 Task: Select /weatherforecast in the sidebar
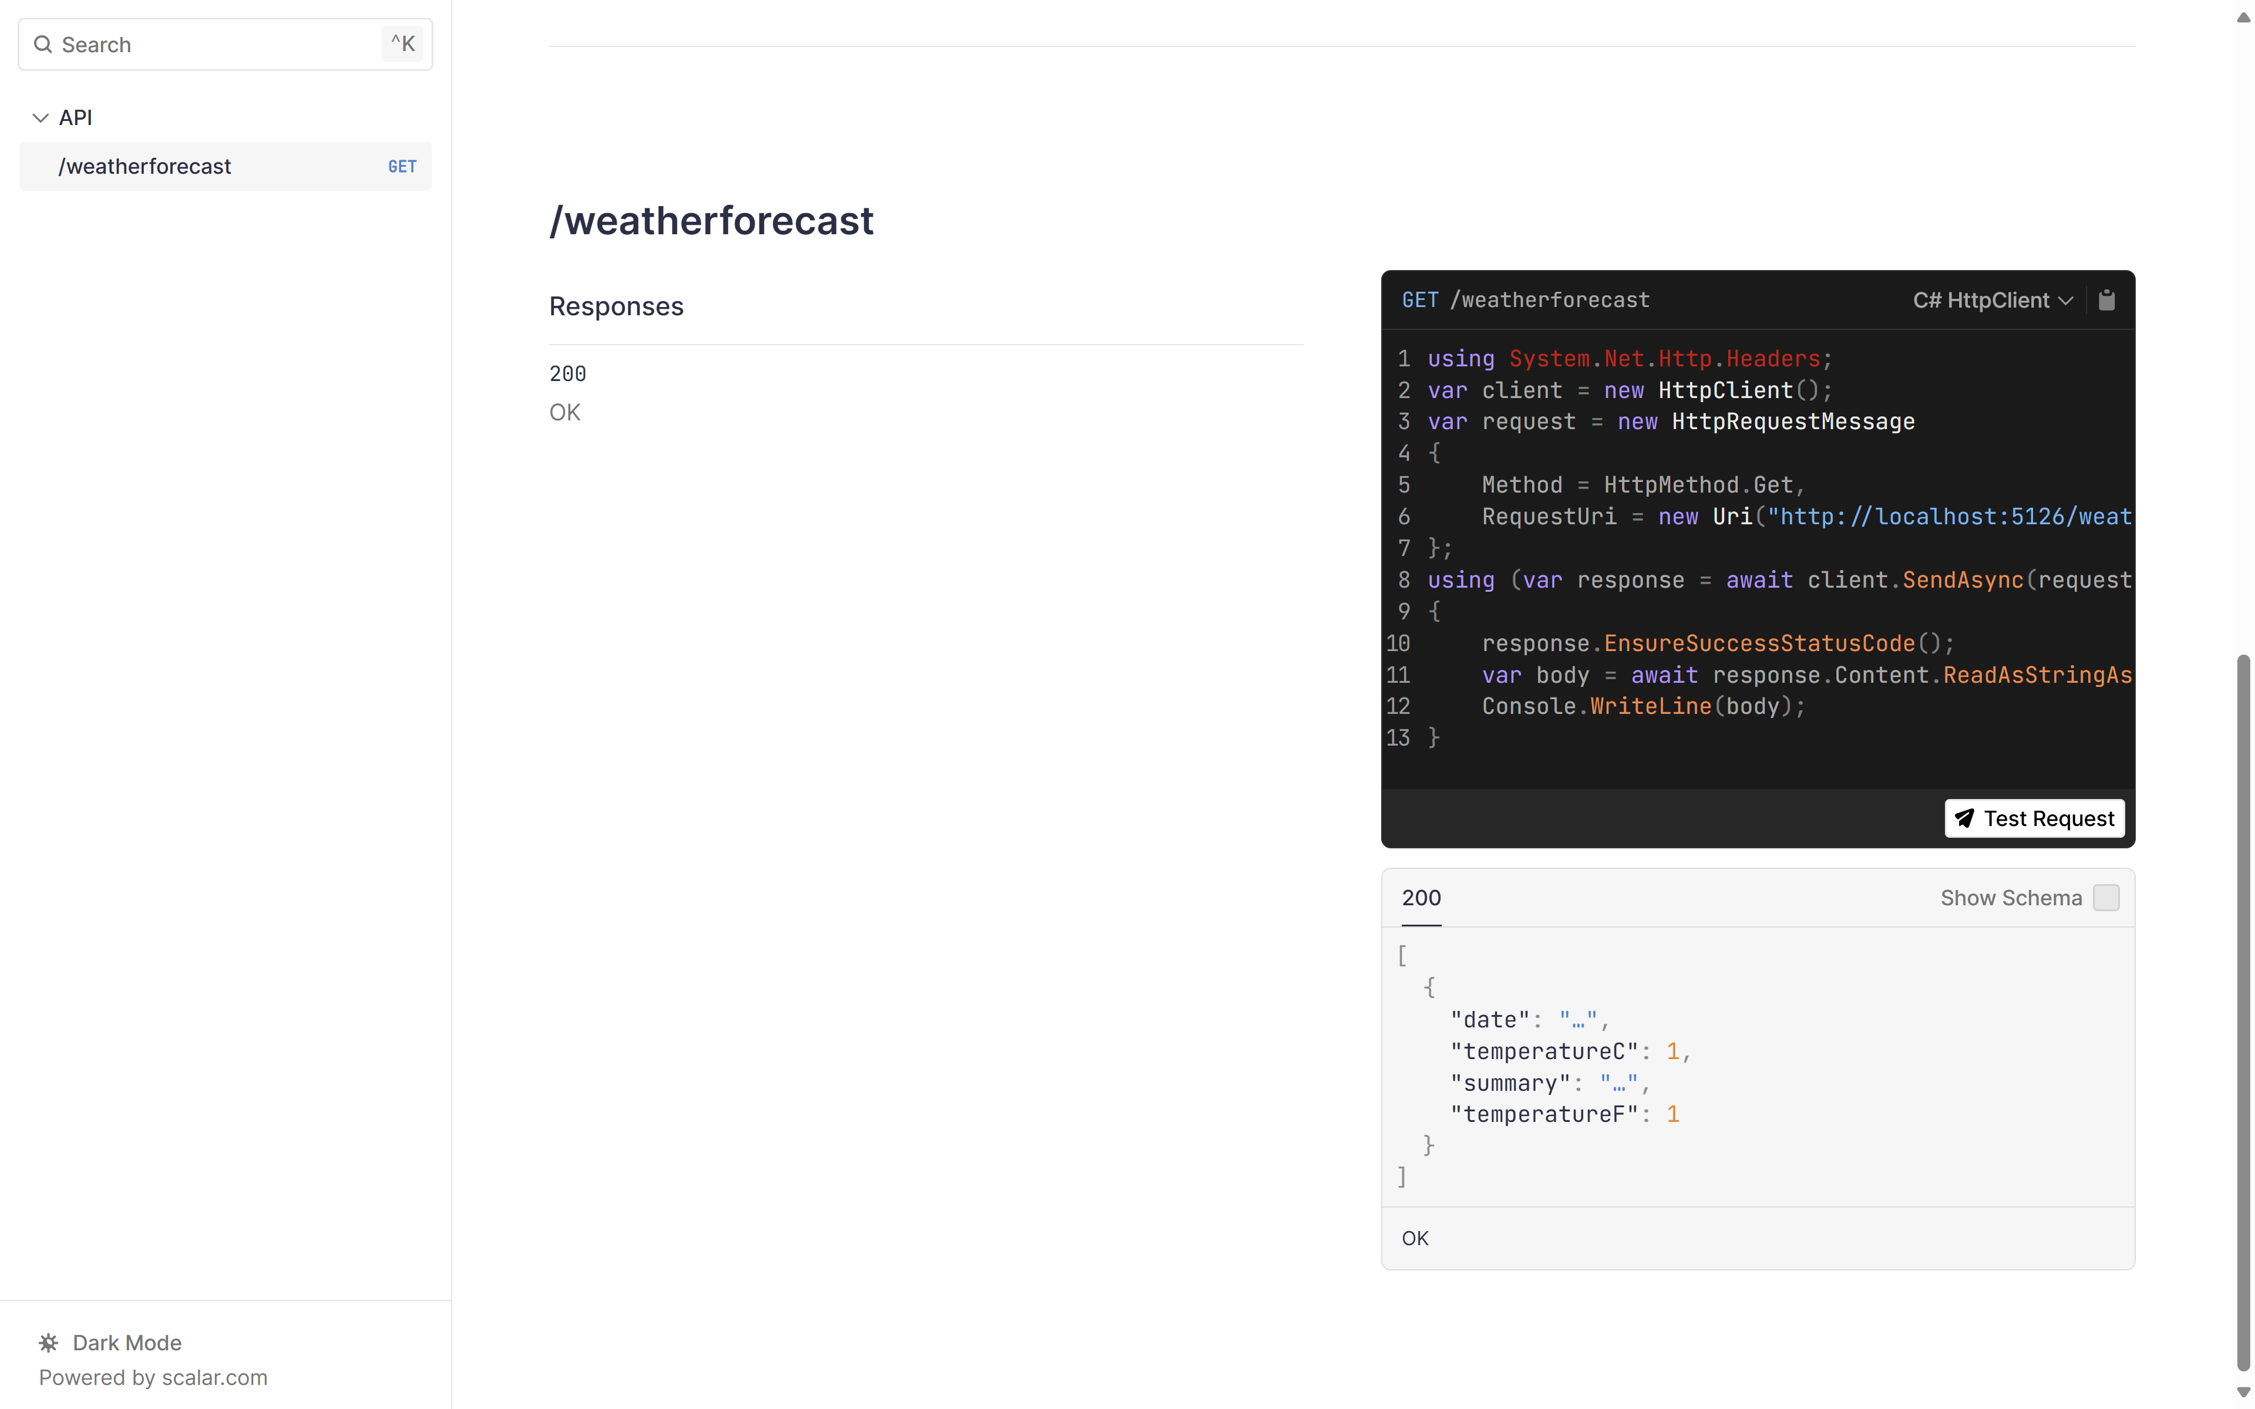pos(144,167)
